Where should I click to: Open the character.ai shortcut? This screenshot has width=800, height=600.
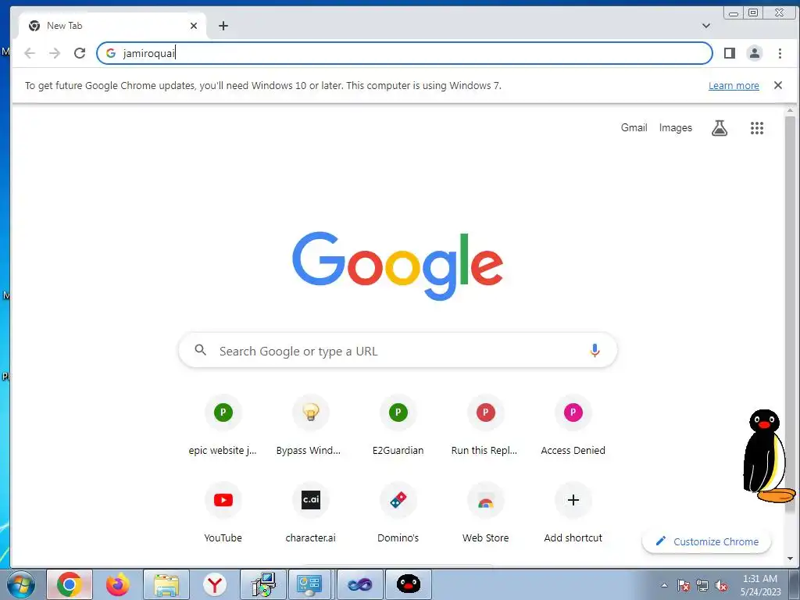pos(310,512)
